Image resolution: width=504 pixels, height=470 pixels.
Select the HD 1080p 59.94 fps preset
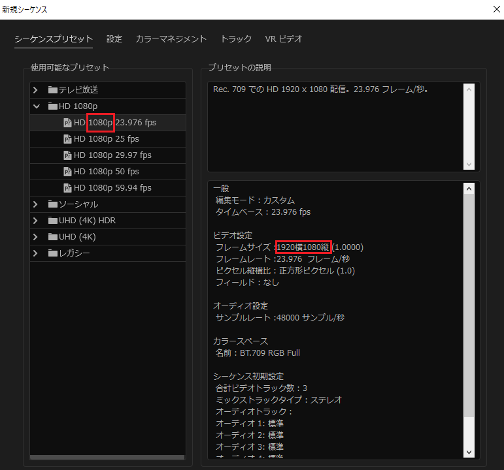point(108,188)
